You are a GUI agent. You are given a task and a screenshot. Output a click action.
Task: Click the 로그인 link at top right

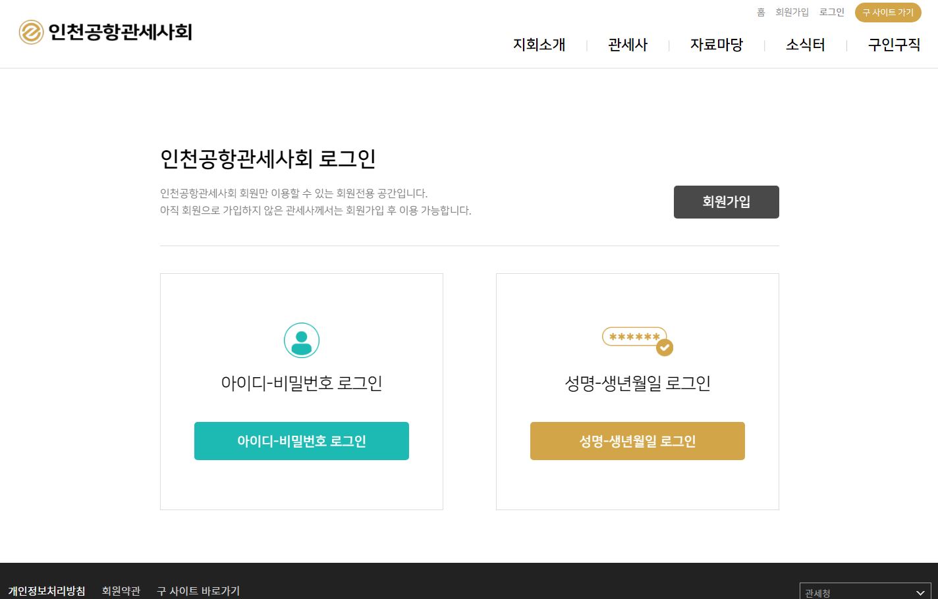pos(831,13)
